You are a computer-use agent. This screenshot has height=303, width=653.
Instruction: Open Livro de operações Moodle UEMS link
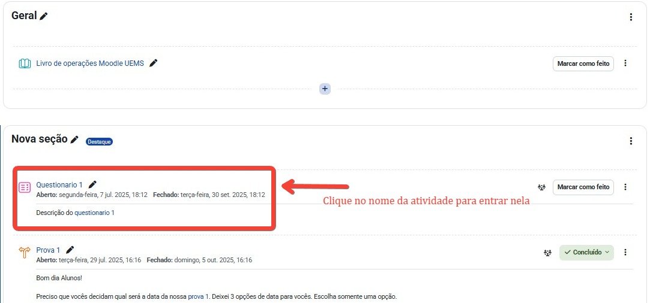click(x=90, y=63)
